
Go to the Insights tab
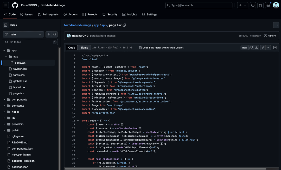click(x=130, y=15)
